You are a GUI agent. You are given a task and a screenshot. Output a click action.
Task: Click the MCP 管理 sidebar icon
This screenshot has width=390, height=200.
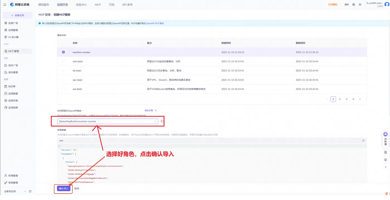pyautogui.click(x=6, y=51)
